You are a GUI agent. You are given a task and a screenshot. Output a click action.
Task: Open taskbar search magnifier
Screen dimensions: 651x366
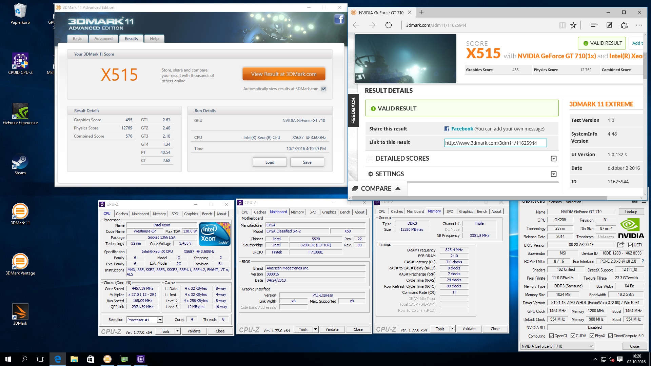24,359
